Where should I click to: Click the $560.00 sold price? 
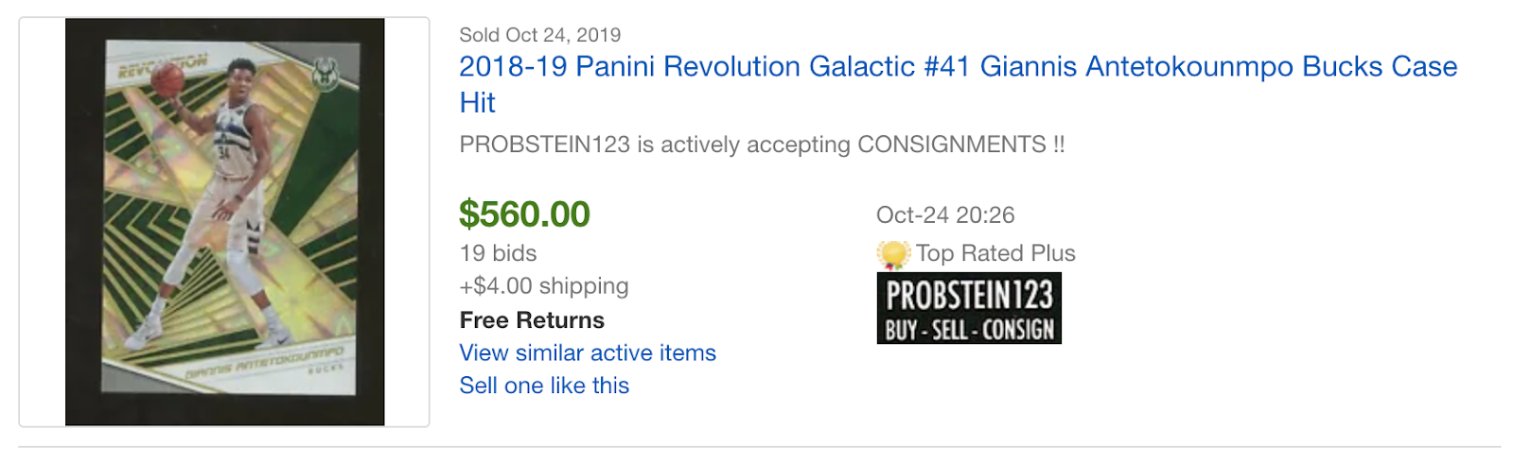(524, 215)
